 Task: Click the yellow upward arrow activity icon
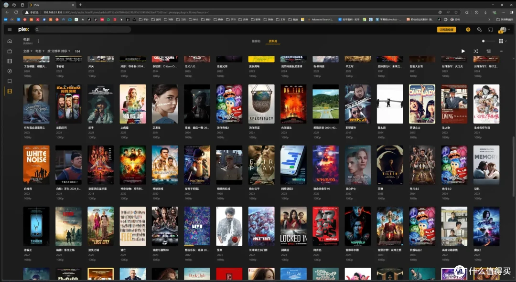coord(468,30)
